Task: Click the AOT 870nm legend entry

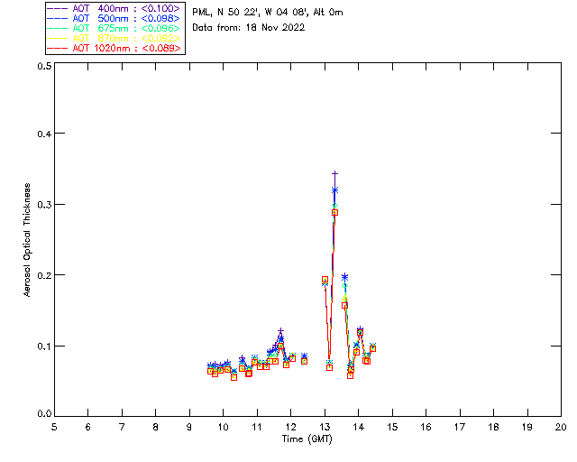Action: [x=114, y=38]
